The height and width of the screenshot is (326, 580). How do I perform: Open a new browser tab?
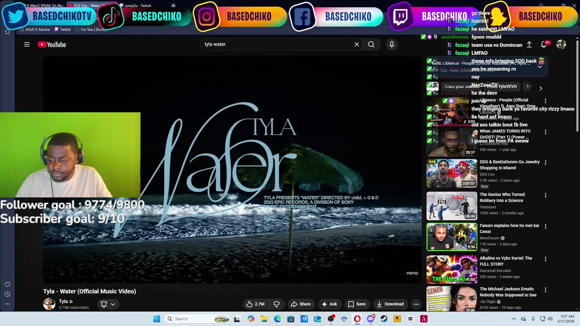(173, 5)
